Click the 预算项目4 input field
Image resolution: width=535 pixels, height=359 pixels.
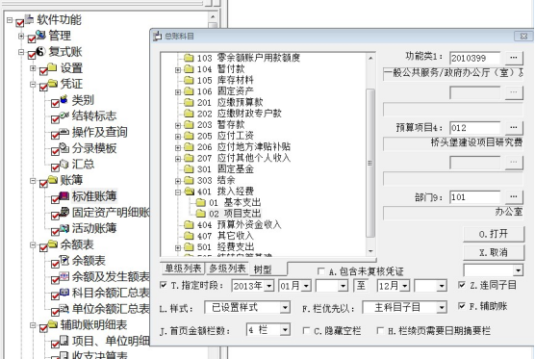click(475, 128)
